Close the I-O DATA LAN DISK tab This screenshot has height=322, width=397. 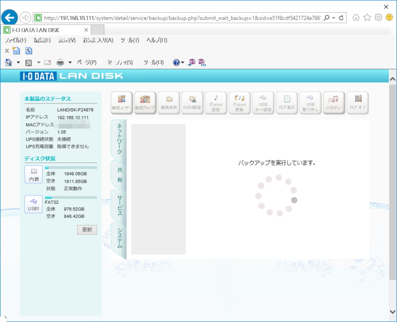86,30
